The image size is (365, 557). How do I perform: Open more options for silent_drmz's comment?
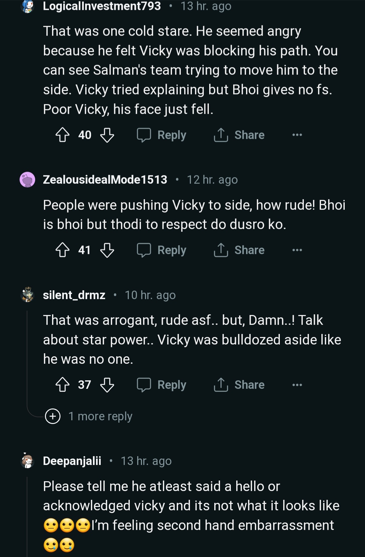point(297,385)
